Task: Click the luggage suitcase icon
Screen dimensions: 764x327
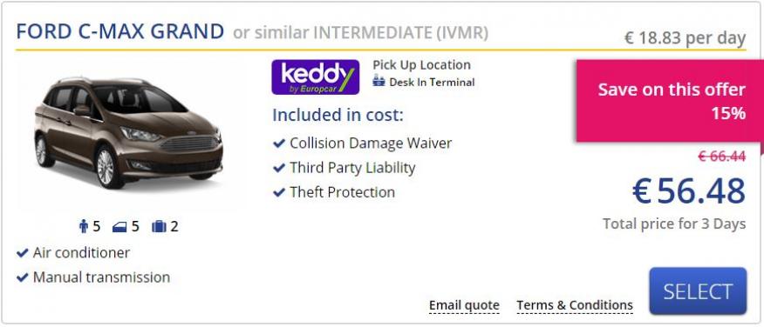Action: [x=159, y=226]
